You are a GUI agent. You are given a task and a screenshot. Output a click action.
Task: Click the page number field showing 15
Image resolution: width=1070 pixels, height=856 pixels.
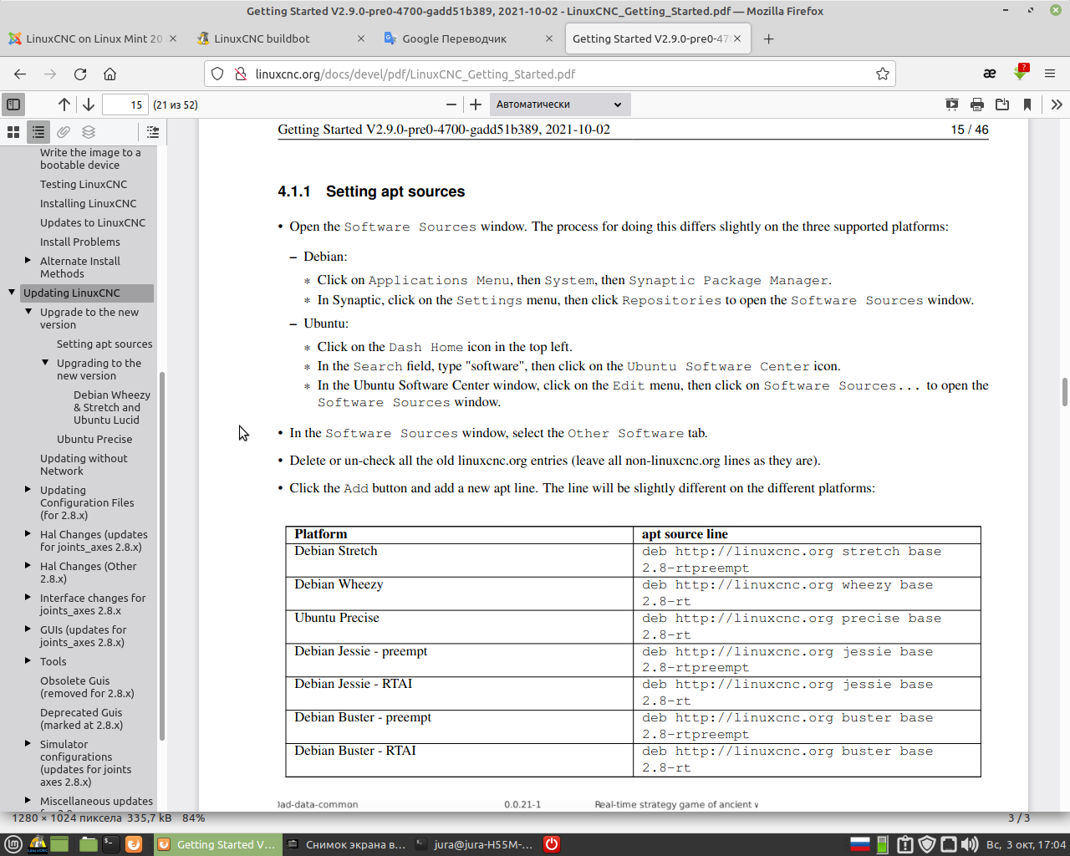tap(125, 104)
